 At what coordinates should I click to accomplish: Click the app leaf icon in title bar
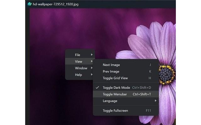(x=30, y=4)
